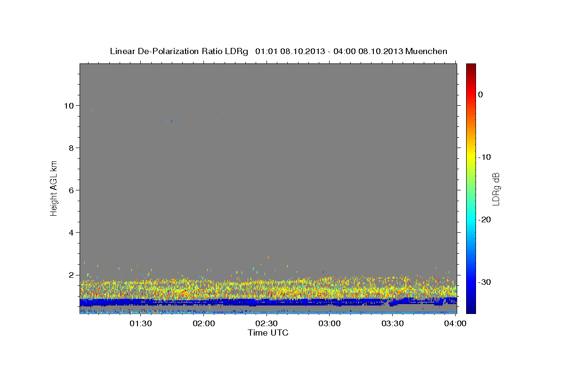The image size is (565, 376).
Task: Click the colorbar value label -30
Action: (x=485, y=282)
